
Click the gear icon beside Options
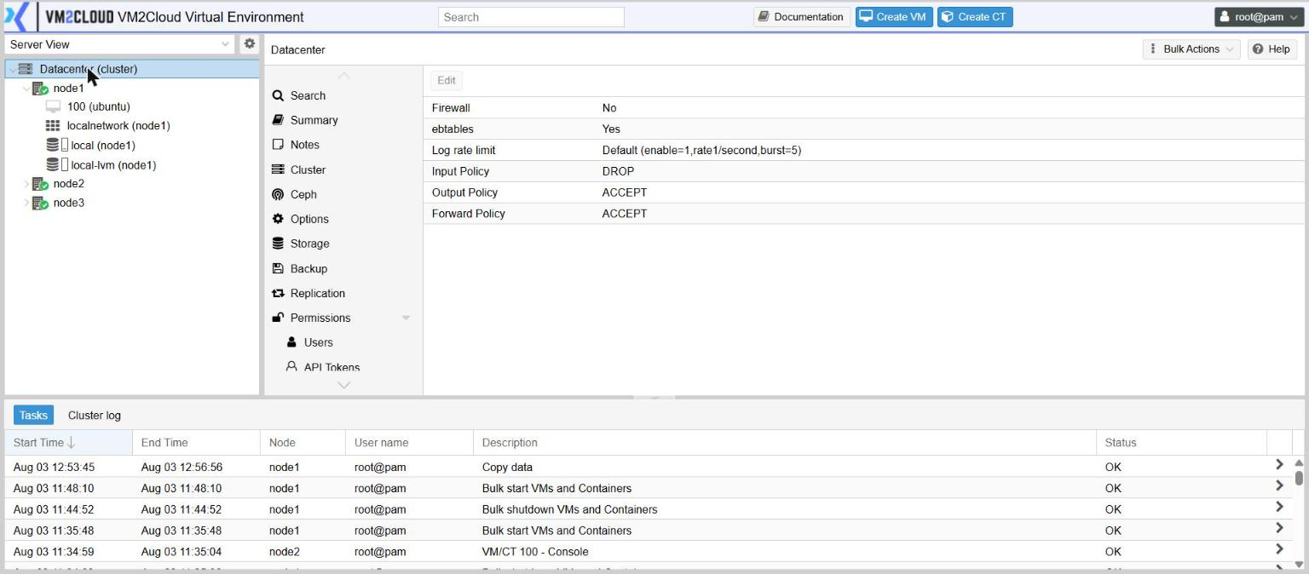click(278, 219)
